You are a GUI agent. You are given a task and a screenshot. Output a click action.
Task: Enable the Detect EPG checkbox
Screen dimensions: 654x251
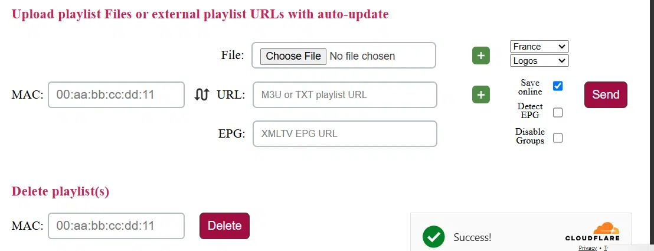(558, 112)
